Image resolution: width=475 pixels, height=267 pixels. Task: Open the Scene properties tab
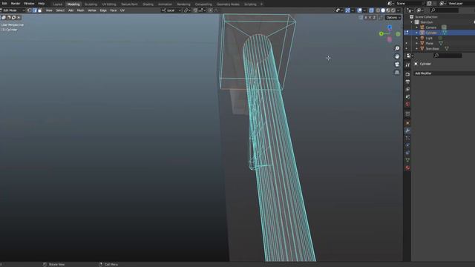click(407, 97)
